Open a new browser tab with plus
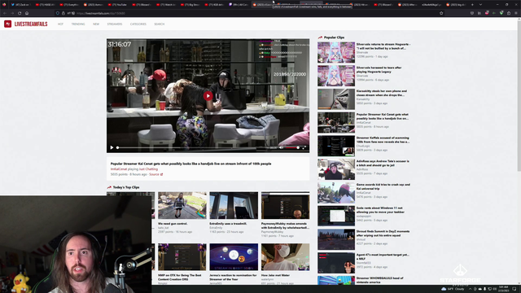Image resolution: width=521 pixels, height=293 pixels. (472, 5)
